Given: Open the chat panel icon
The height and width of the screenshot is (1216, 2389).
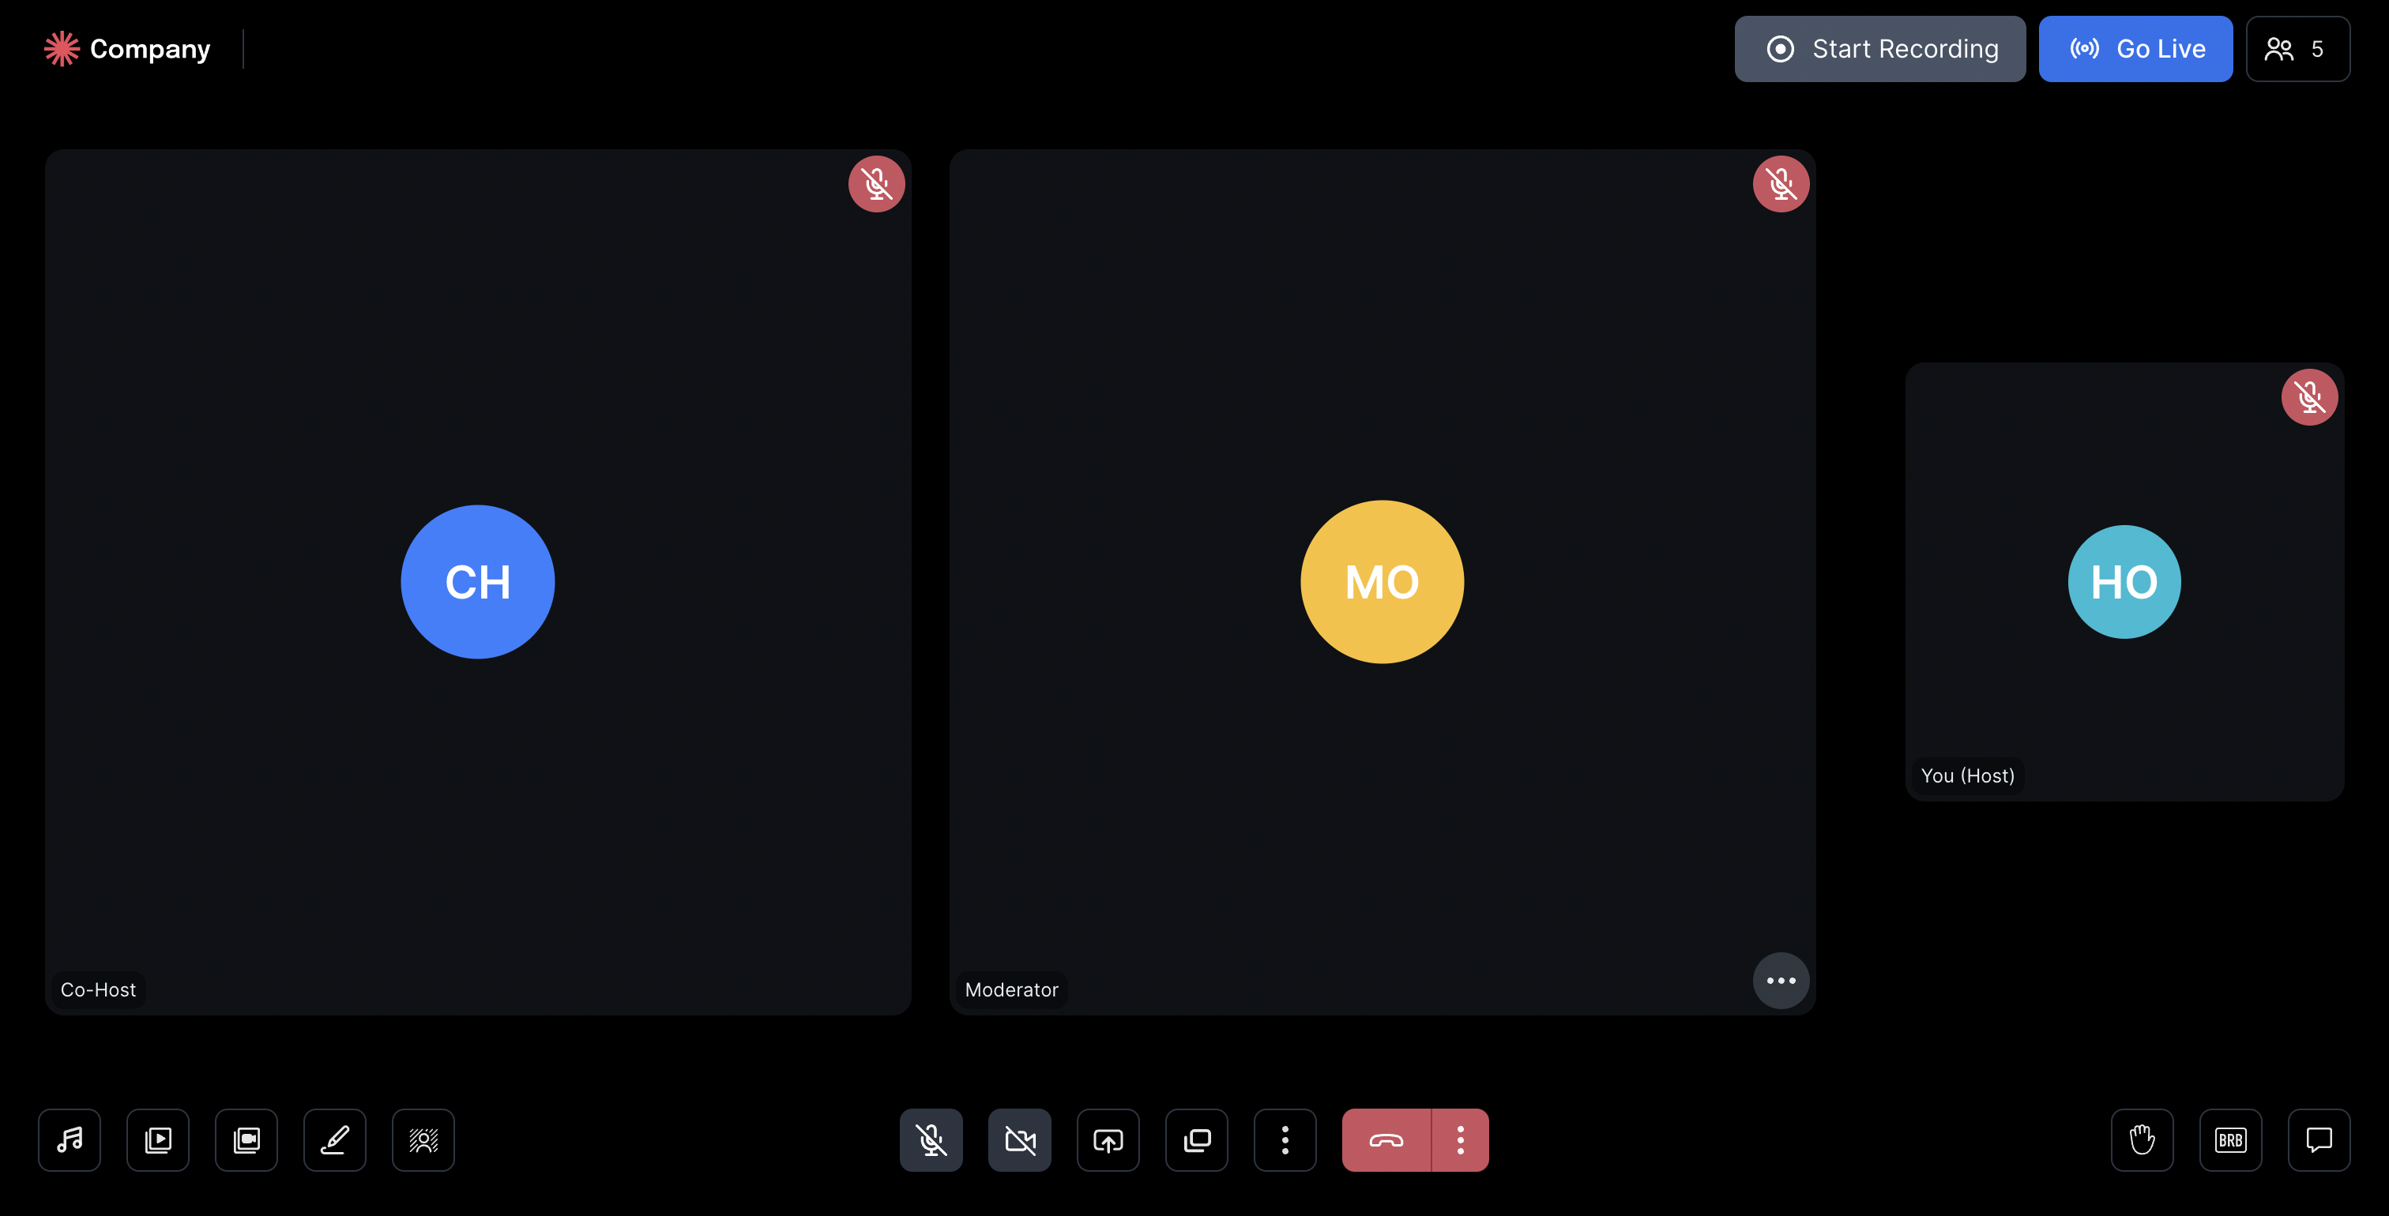Looking at the screenshot, I should pos(2319,1140).
